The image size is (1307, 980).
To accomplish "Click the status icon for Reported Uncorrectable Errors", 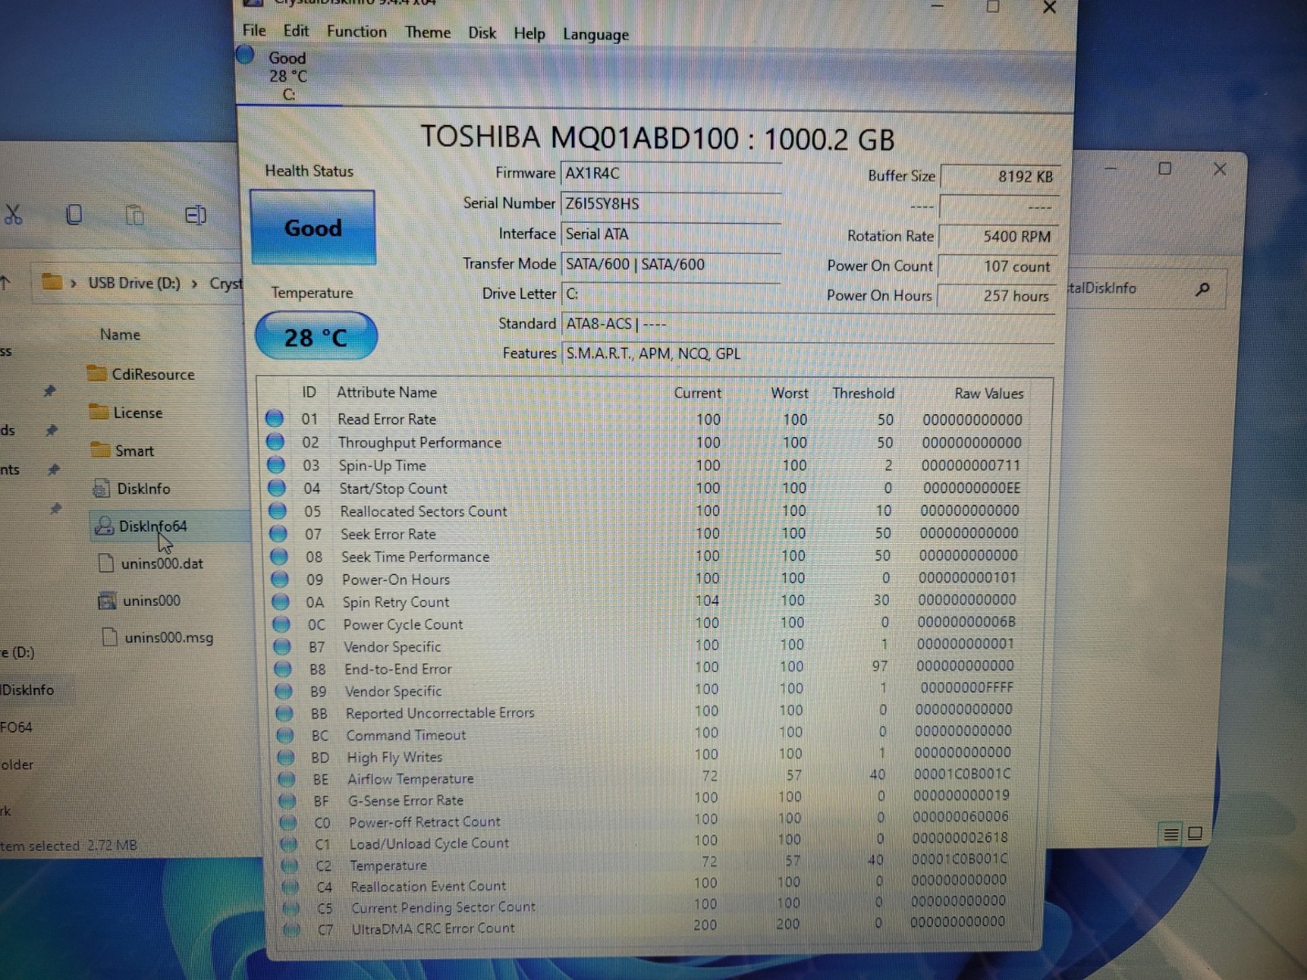I will point(285,713).
